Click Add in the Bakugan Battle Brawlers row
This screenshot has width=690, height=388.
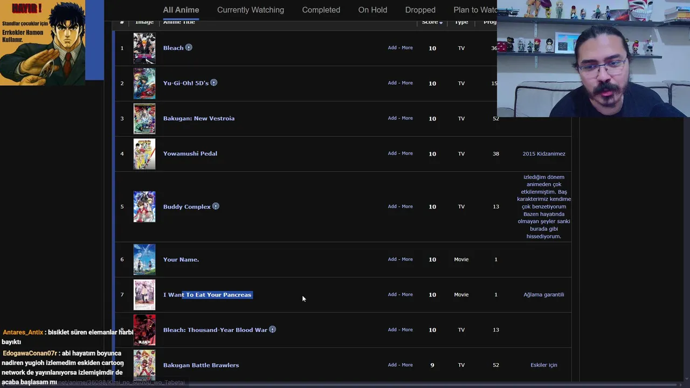point(392,364)
